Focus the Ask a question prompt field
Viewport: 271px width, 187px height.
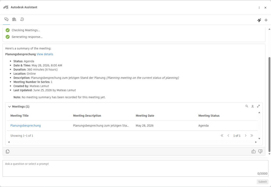[x=135, y=168]
